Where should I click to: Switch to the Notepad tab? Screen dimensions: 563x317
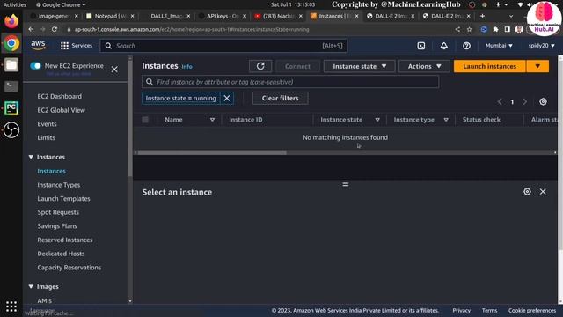pos(111,16)
